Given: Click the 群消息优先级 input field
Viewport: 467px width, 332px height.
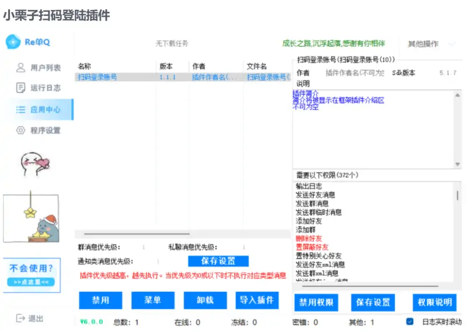Looking at the screenshot, I should point(144,247).
